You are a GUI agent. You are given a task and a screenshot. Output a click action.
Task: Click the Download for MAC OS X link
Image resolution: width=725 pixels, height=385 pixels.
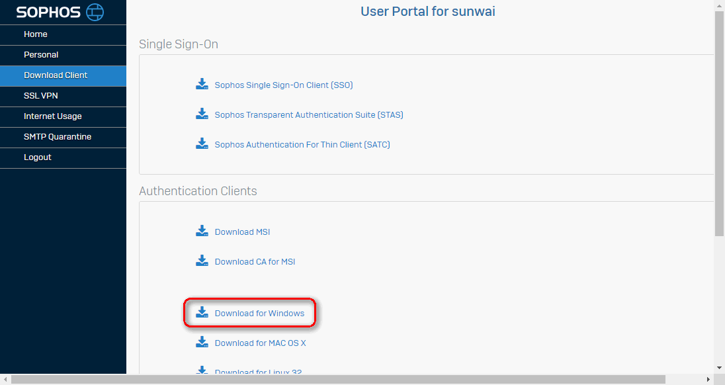261,343
